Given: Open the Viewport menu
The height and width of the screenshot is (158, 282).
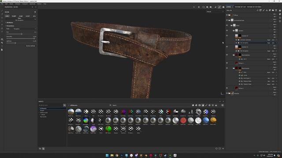Looking at the screenshot, I should (x=25, y=4).
